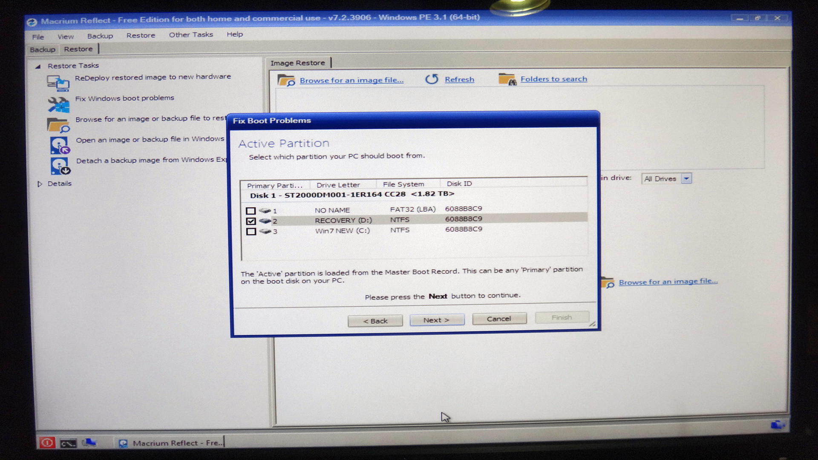The image size is (818, 460).
Task: Click the folder icon beside lower Browse link
Action: point(607,282)
